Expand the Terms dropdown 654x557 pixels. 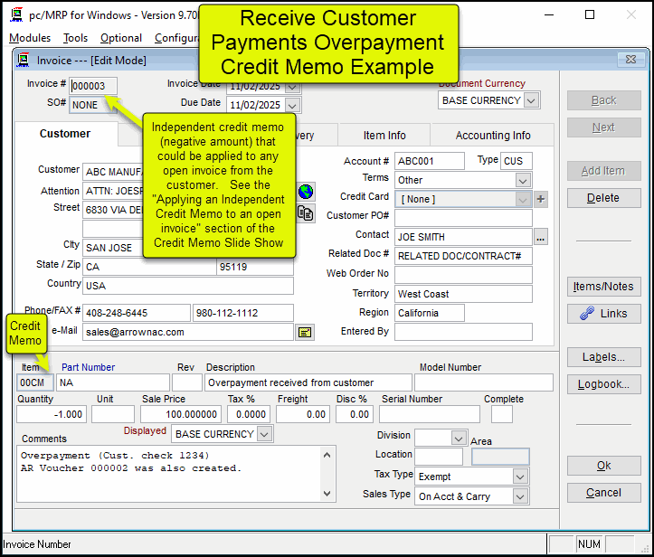(x=523, y=180)
